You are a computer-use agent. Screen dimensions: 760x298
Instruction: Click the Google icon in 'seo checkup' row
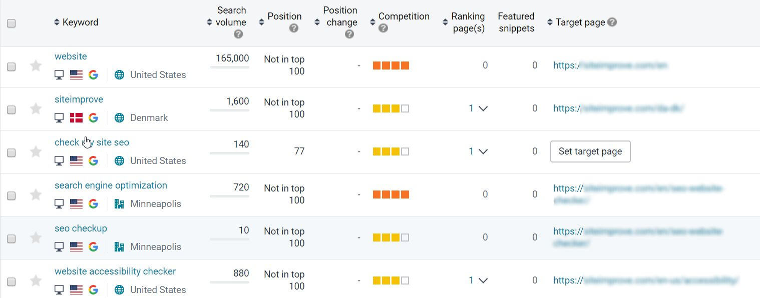93,246
